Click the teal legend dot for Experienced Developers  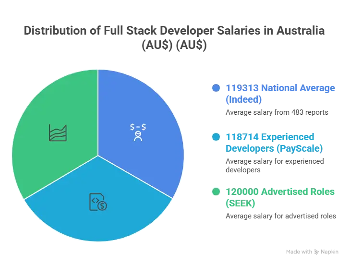pyautogui.click(x=216, y=137)
